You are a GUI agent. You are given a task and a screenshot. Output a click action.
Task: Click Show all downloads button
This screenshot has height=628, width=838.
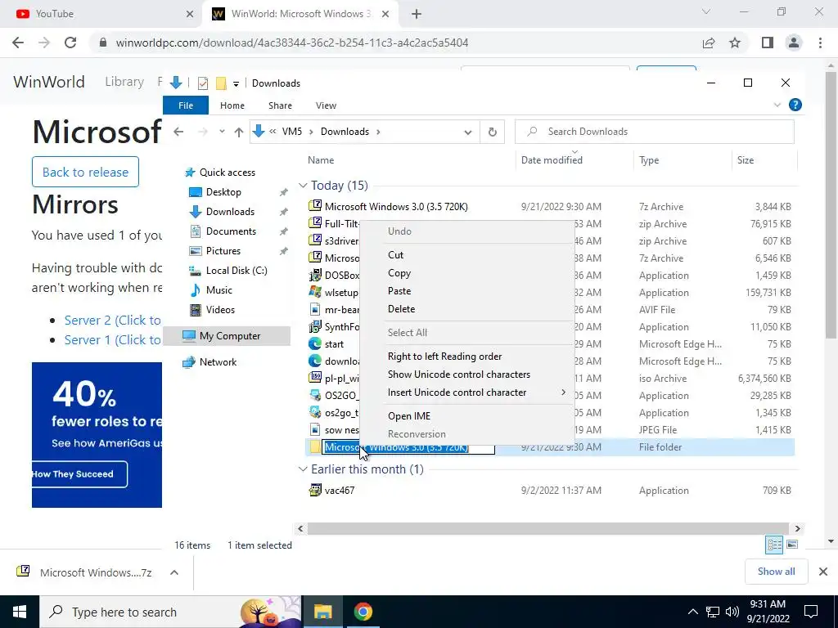776,572
